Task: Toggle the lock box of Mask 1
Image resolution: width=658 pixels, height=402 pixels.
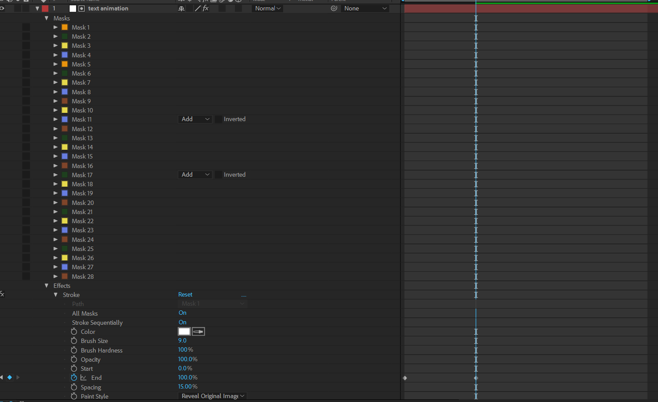Action: (x=26, y=27)
